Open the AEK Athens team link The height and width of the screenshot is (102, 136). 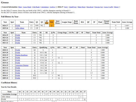pyautogui.click(x=20, y=28)
